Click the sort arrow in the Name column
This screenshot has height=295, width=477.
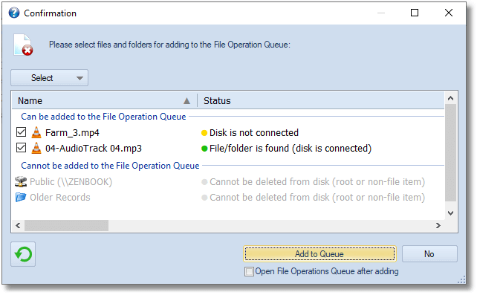(186, 101)
